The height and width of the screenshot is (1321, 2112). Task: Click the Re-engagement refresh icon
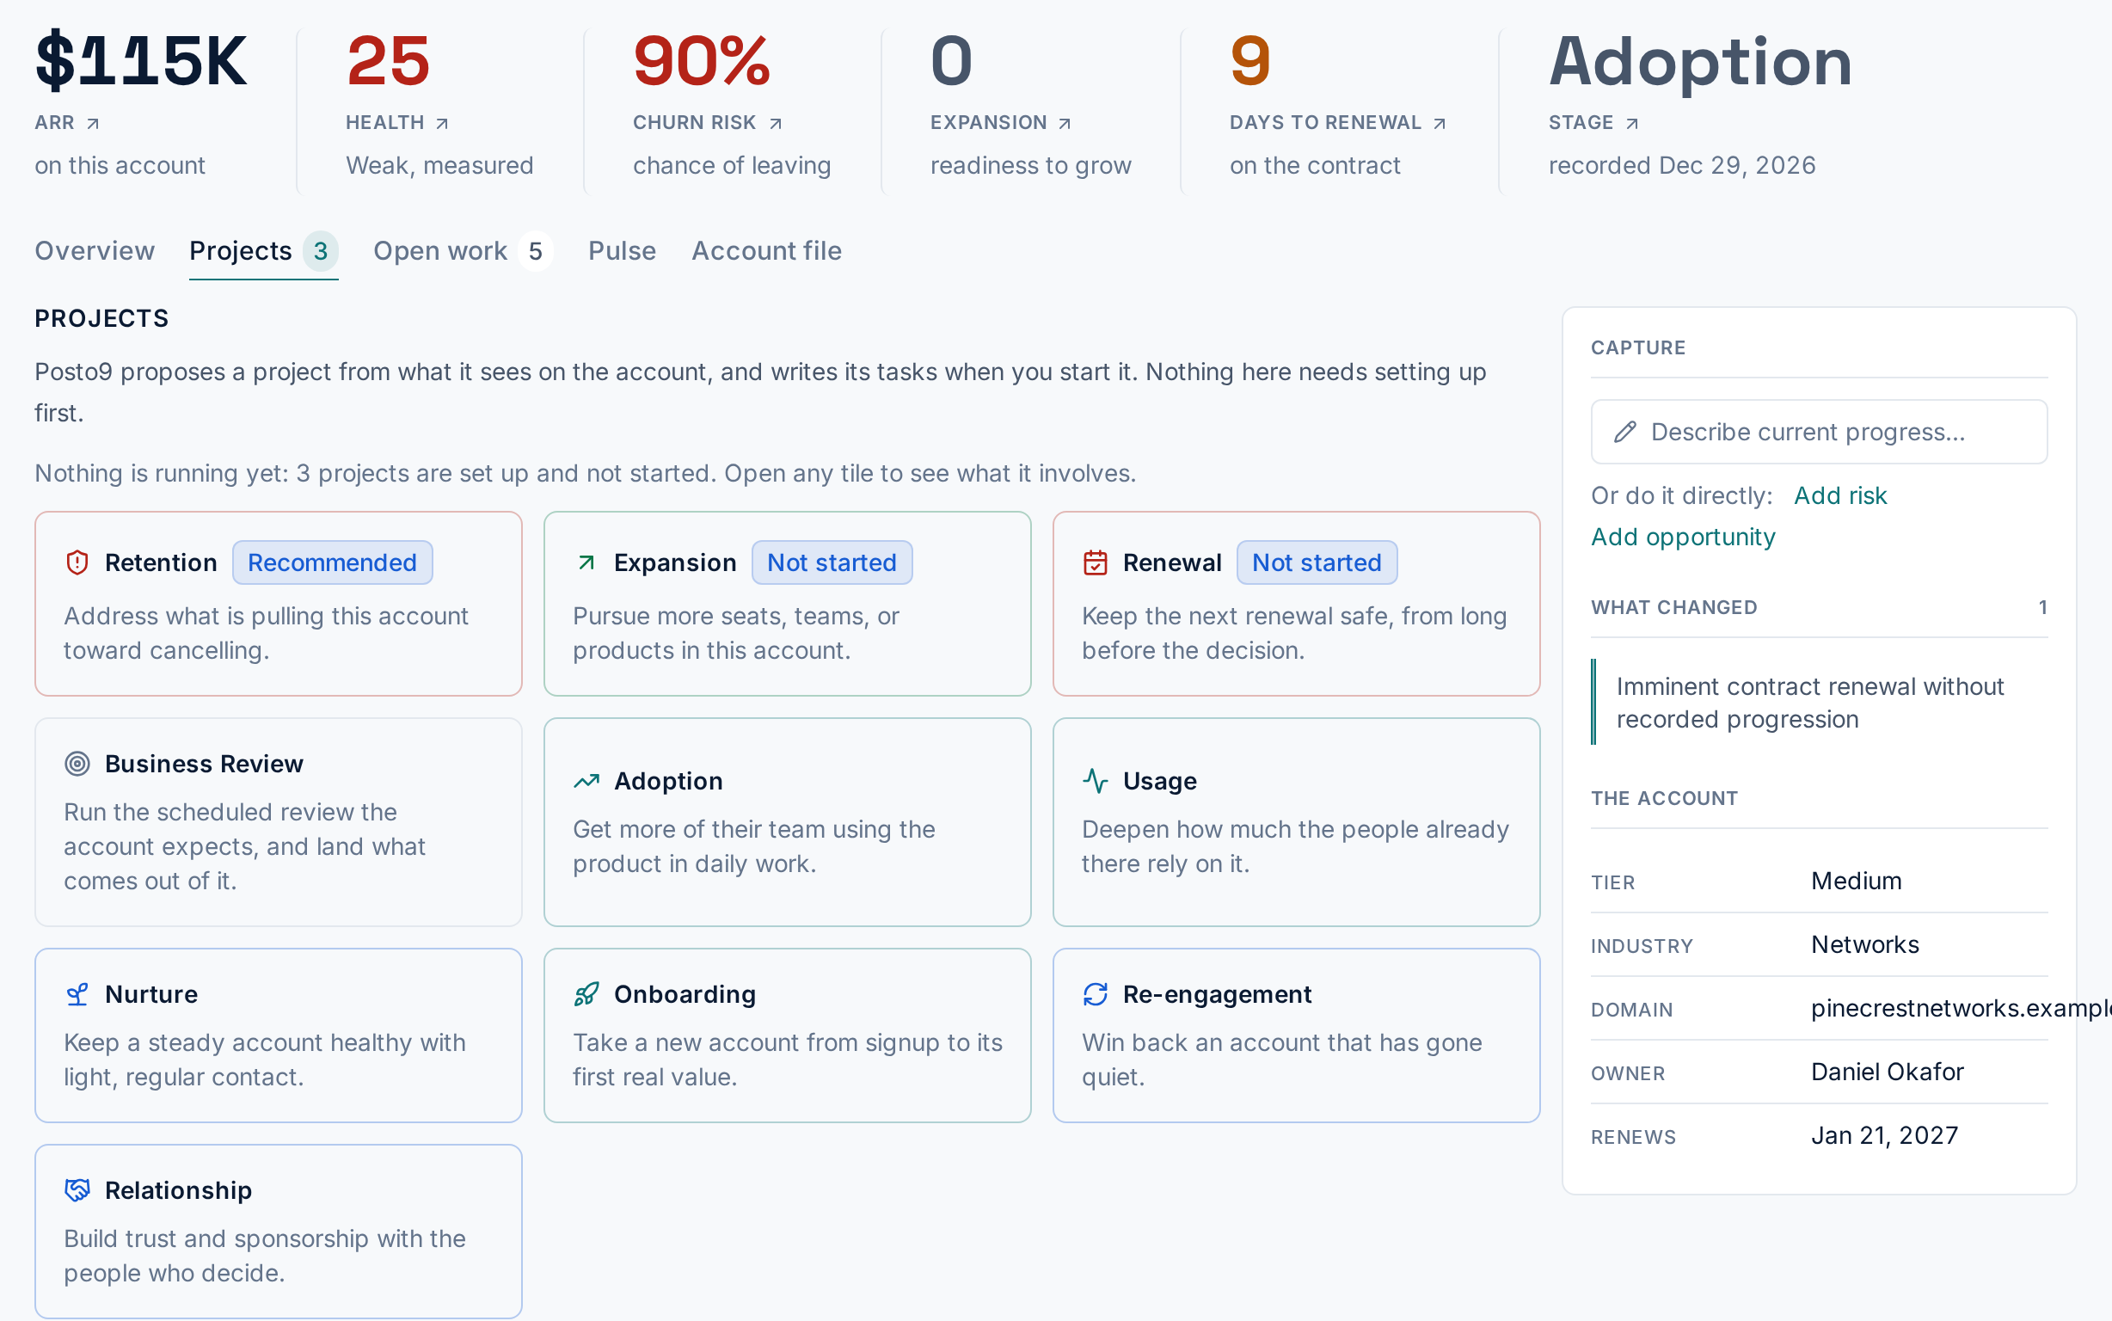click(x=1096, y=994)
